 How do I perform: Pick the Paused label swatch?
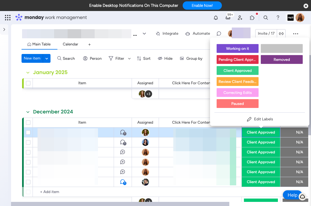[x=237, y=104]
